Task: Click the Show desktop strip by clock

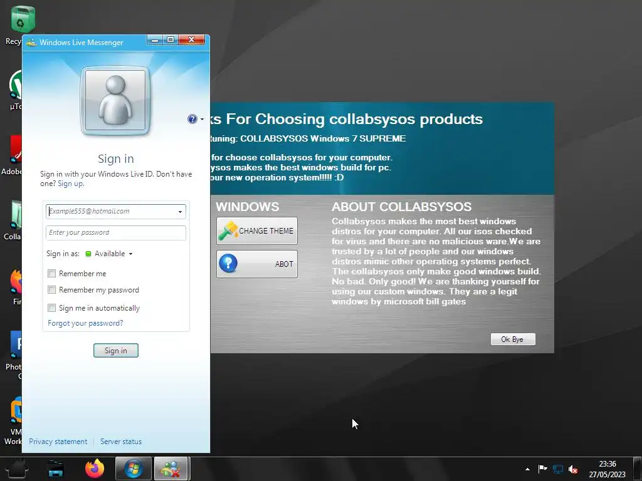Action: tap(639, 468)
